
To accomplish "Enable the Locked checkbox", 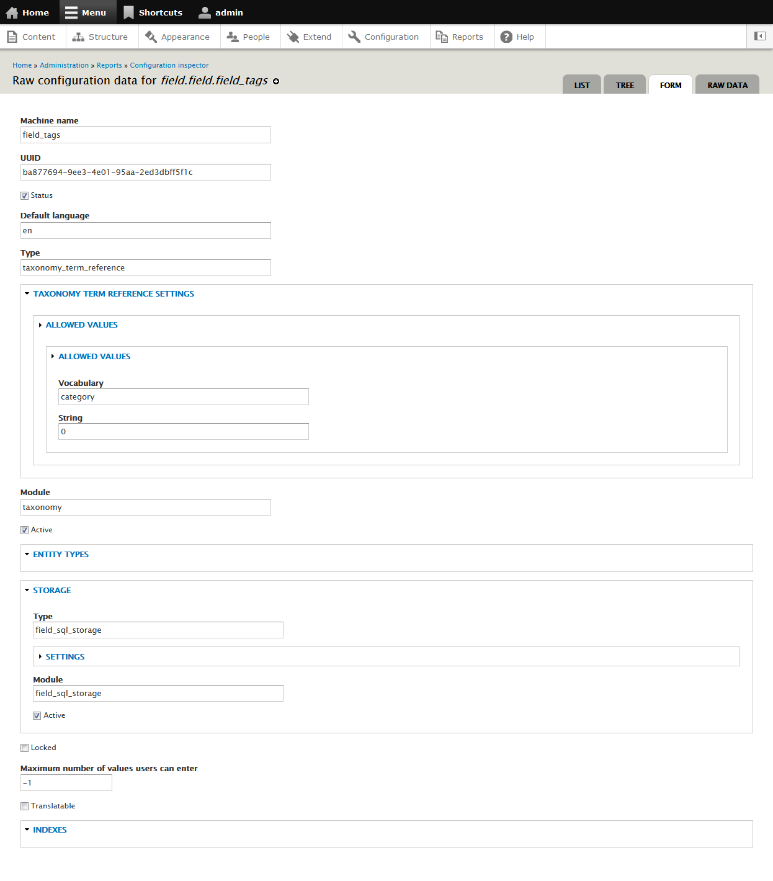I will (x=24, y=748).
